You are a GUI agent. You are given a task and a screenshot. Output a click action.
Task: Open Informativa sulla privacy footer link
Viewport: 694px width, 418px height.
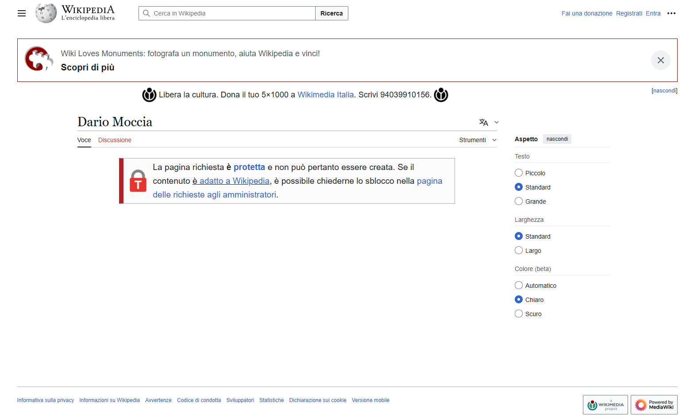(46, 400)
